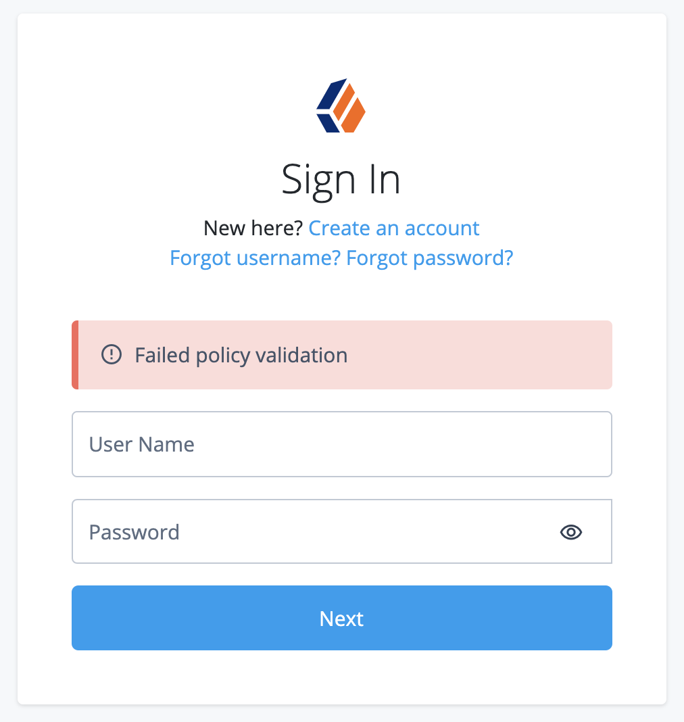Click the Forgot password? link

click(x=430, y=258)
